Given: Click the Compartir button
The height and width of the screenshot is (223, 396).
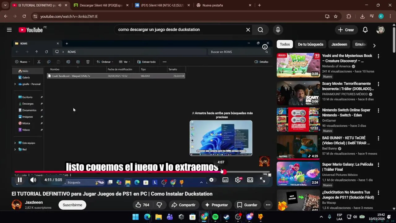Looking at the screenshot, I should coord(183,205).
